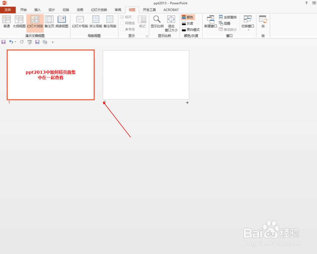The height and width of the screenshot is (254, 317).
Task: Open the Transitions (切换) tab
Action: [x=66, y=10]
